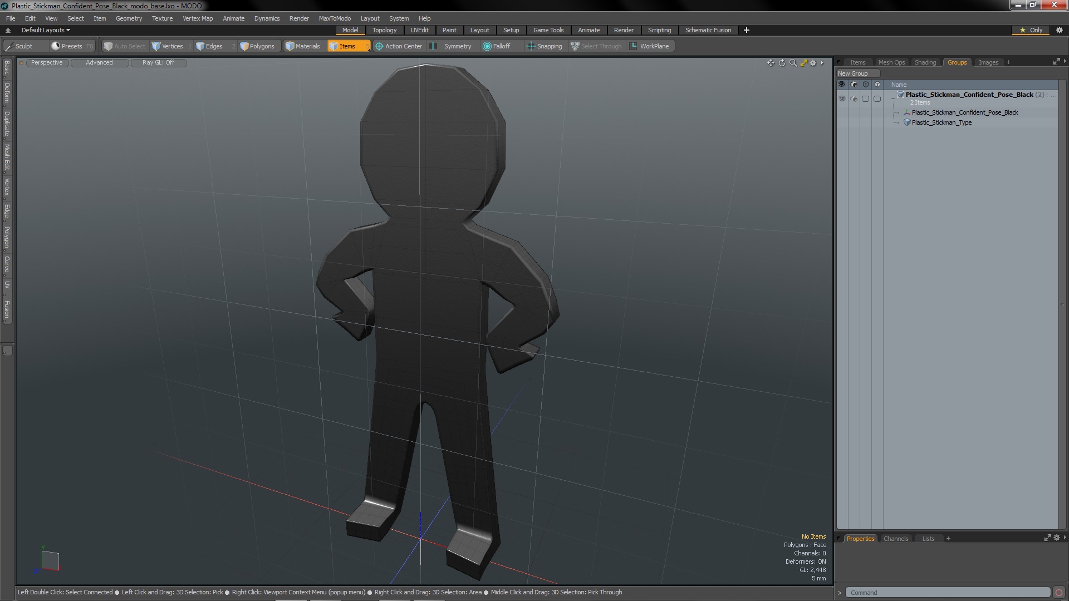Click the Action Center icon

[379, 46]
